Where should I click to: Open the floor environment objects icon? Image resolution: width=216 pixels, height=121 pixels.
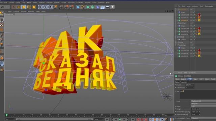tap(103, 7)
